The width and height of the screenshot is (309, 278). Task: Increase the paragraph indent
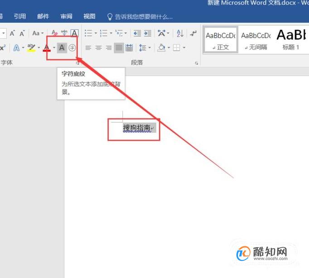tap(148, 33)
